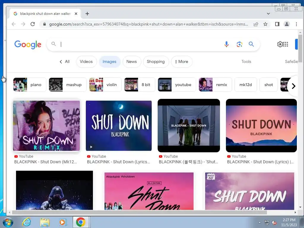This screenshot has height=228, width=304.
Task: Switch to the Videos tab
Action: 86,62
